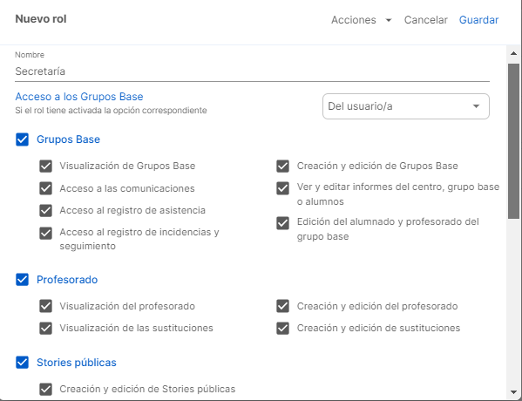This screenshot has height=401, width=522.
Task: Uncheck Creación y edición de sustituciones
Action: pos(282,329)
